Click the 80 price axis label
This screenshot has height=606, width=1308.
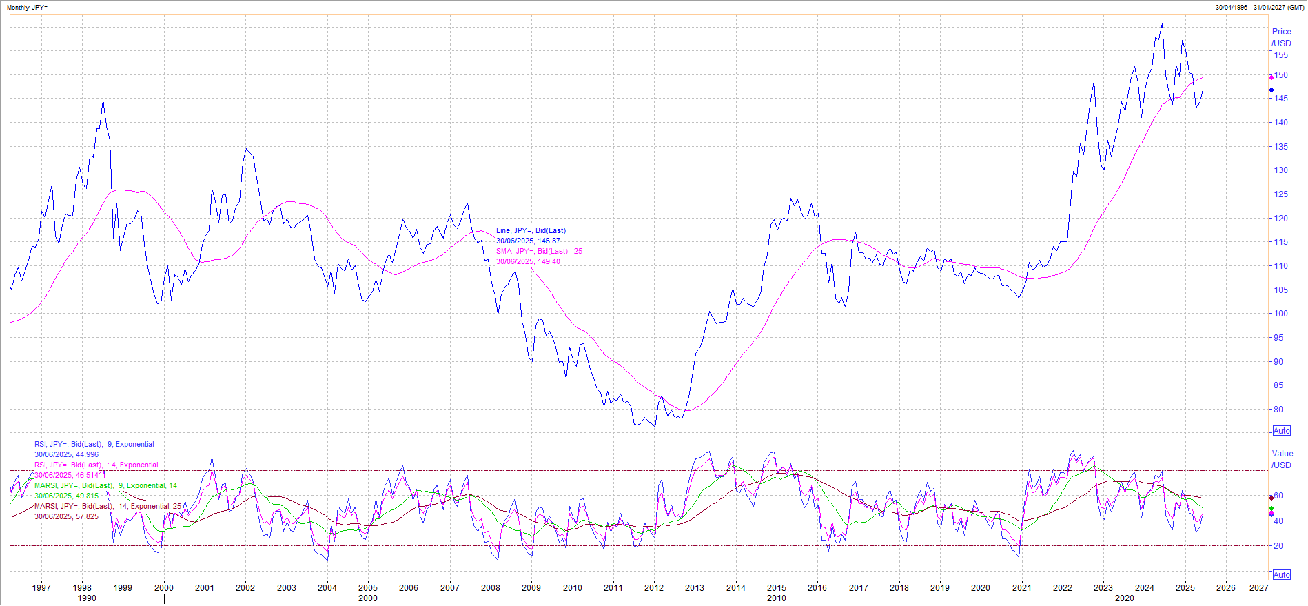click(x=1278, y=410)
